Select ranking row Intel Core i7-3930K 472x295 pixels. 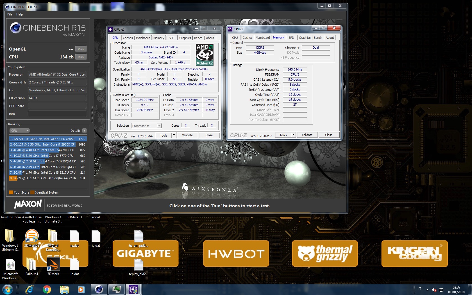[x=48, y=144]
